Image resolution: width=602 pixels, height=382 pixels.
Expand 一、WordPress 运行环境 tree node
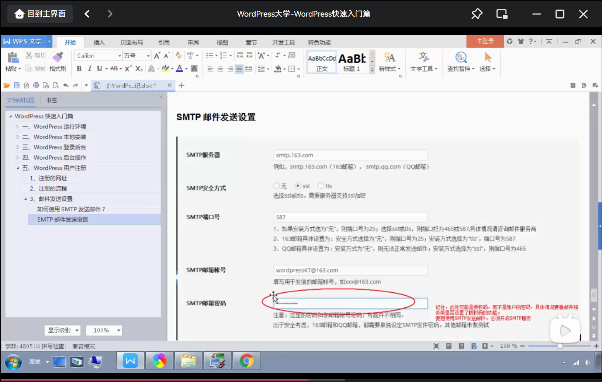pos(17,127)
